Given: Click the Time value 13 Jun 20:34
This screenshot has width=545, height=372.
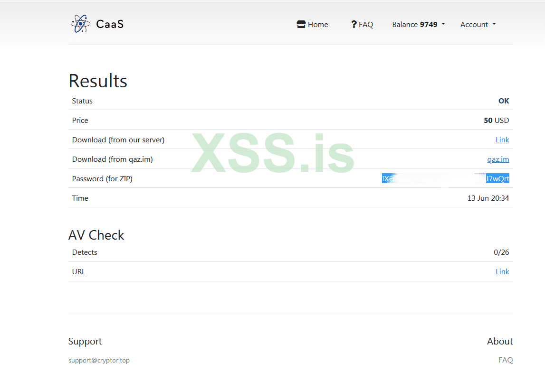Looking at the screenshot, I should point(488,198).
